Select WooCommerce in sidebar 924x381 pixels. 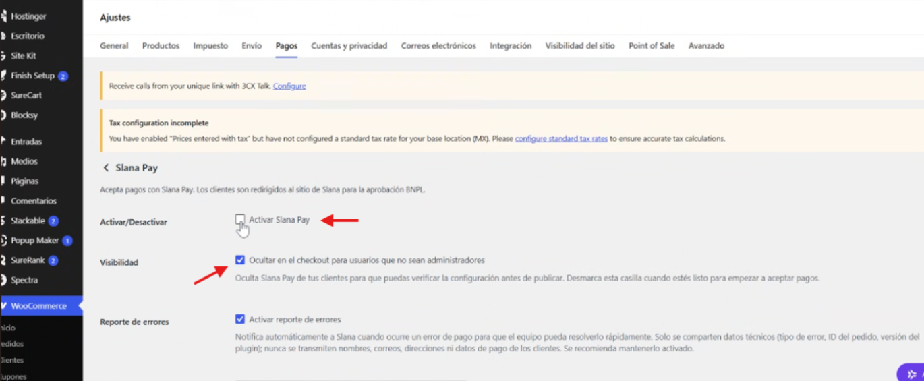[40, 305]
